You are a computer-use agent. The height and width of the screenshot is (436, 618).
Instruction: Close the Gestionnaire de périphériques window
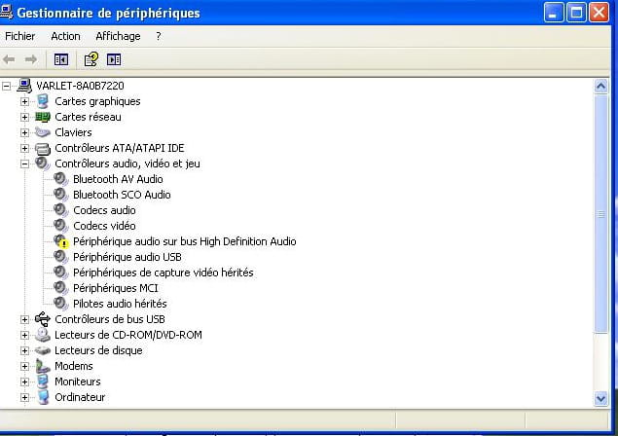[599, 13]
